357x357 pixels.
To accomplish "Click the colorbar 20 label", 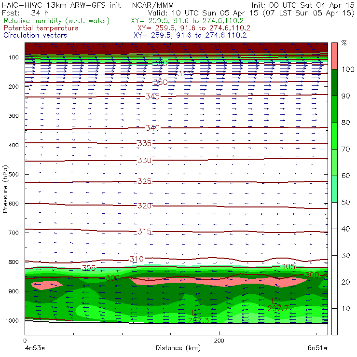I will coord(345,282).
